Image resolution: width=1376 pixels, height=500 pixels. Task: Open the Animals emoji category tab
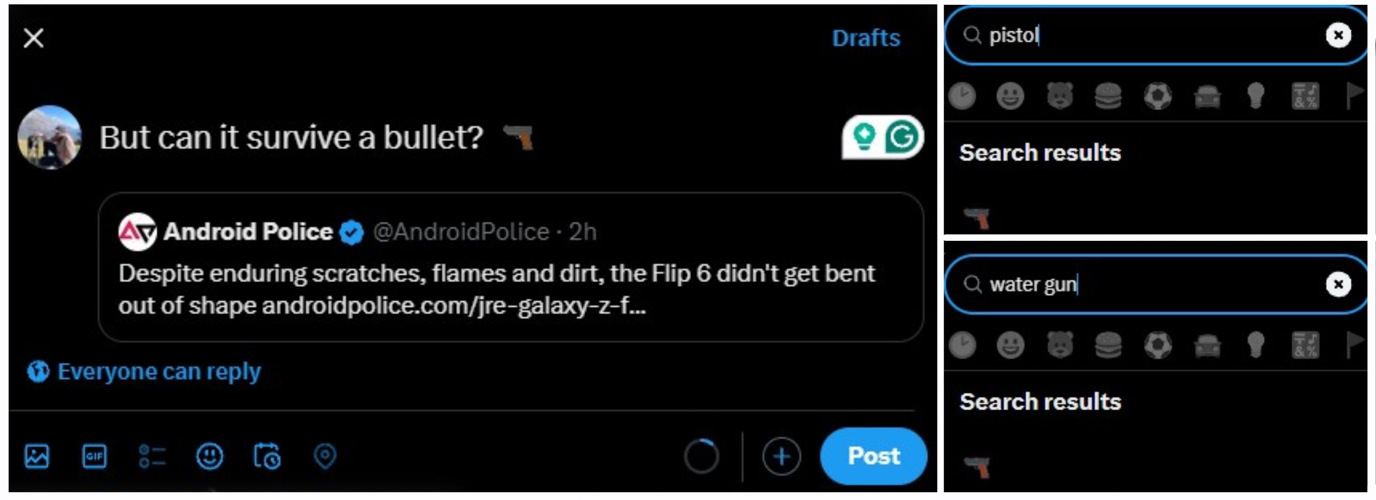[1060, 97]
